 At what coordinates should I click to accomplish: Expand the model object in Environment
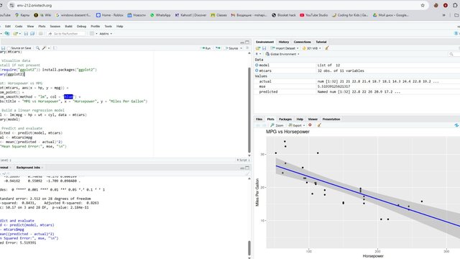[x=257, y=65]
